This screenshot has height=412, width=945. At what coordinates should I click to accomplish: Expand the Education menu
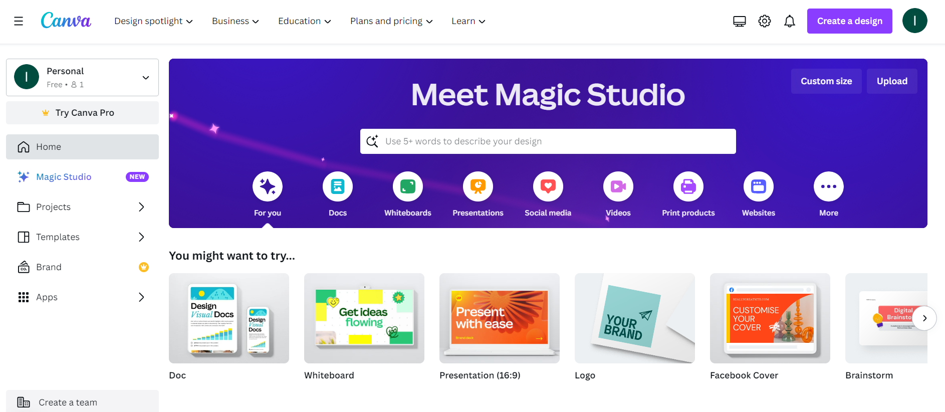(305, 21)
